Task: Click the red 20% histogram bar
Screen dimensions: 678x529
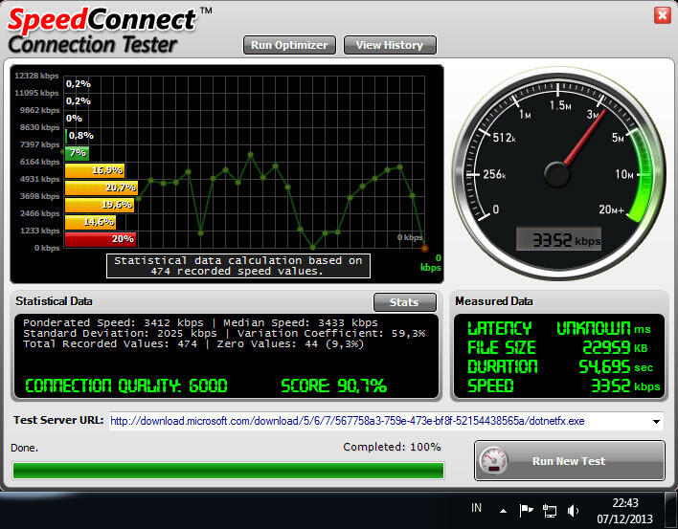Action: click(x=101, y=239)
